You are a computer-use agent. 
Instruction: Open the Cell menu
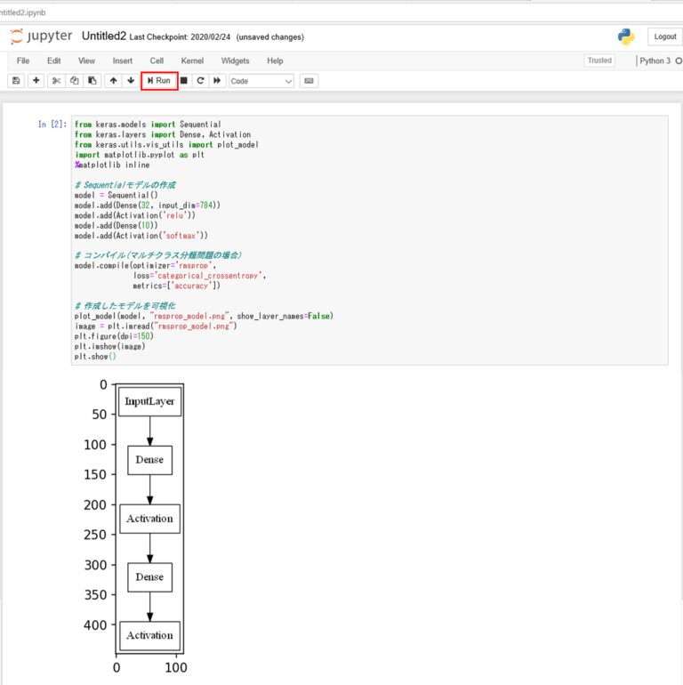coord(157,60)
